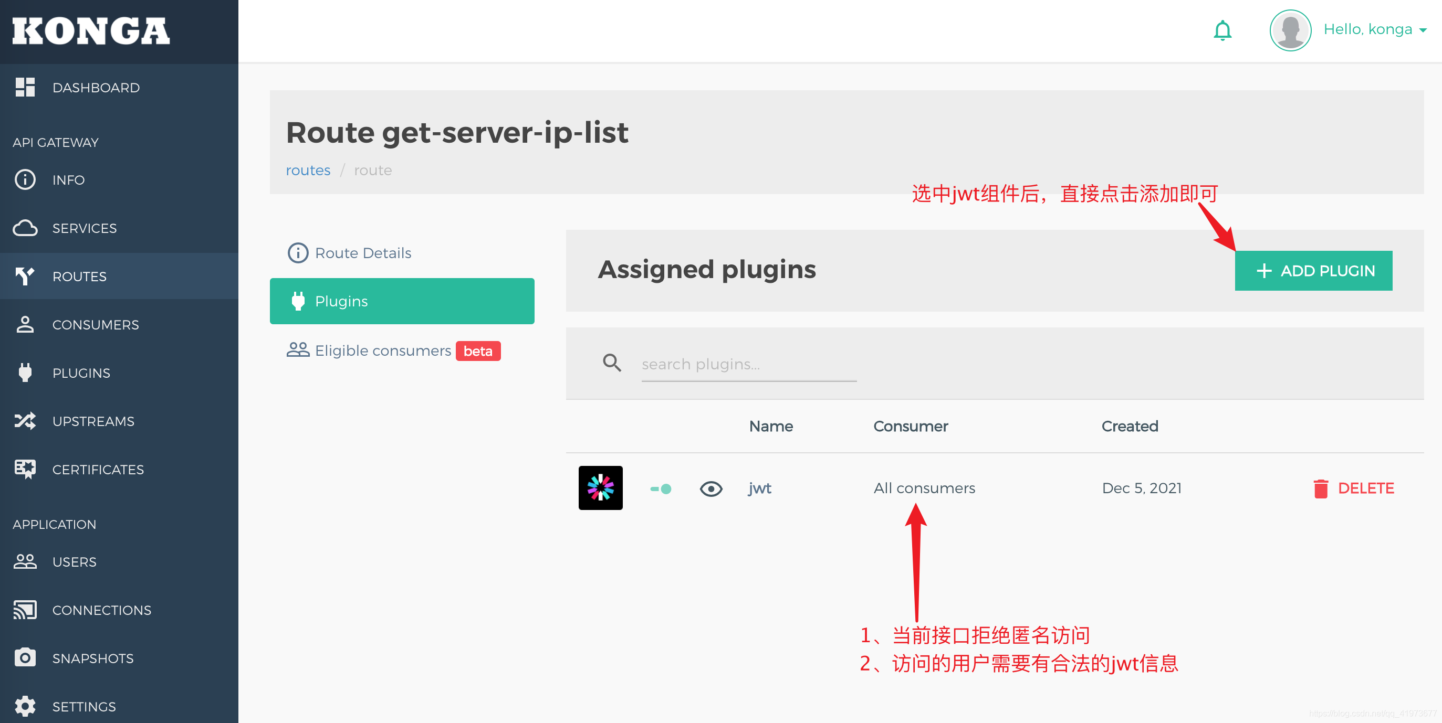Follow the routes breadcrumb link

[308, 170]
